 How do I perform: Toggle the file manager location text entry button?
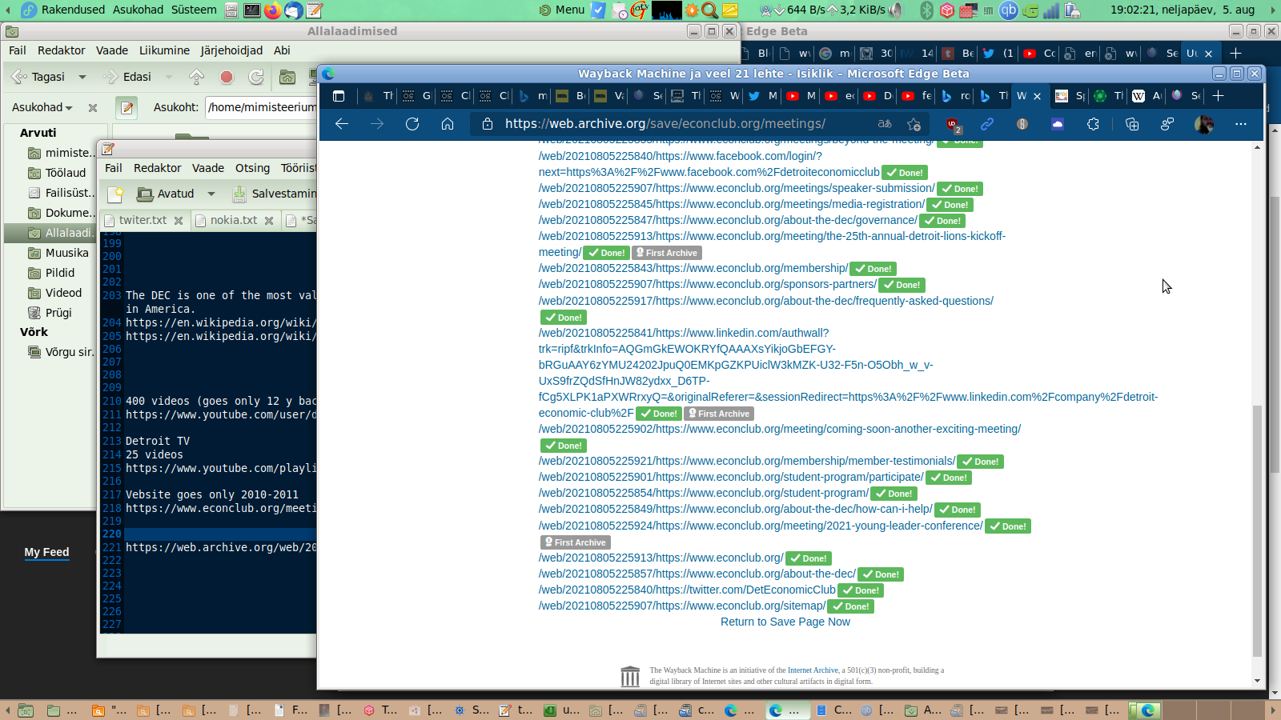click(x=126, y=107)
